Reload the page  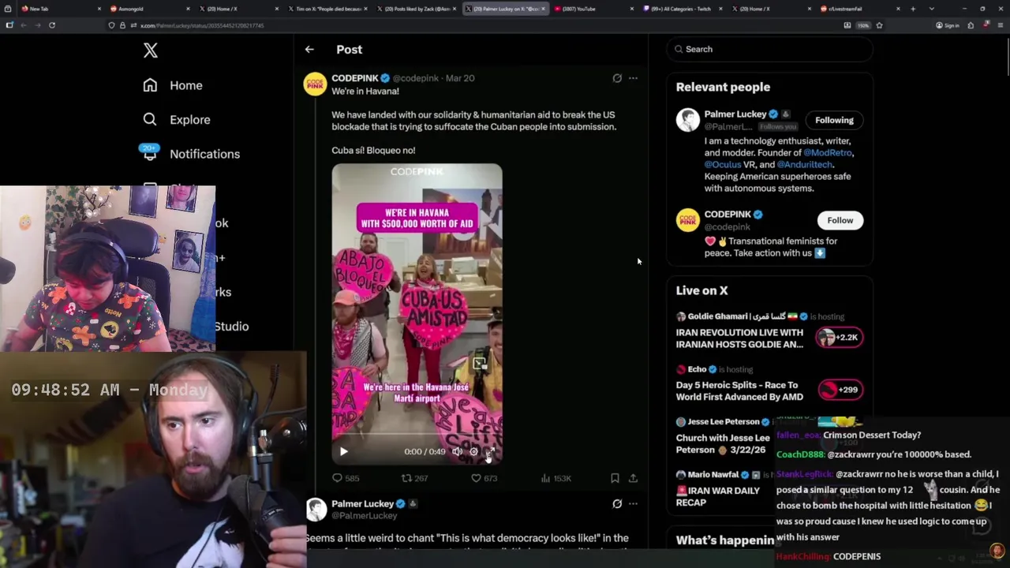coord(52,25)
